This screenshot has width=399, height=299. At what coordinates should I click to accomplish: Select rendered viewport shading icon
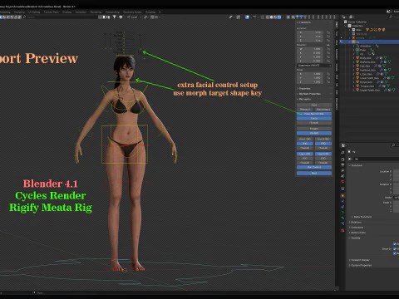[x=279, y=17]
